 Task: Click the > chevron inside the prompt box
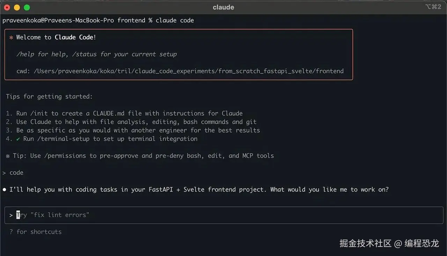(x=11, y=215)
